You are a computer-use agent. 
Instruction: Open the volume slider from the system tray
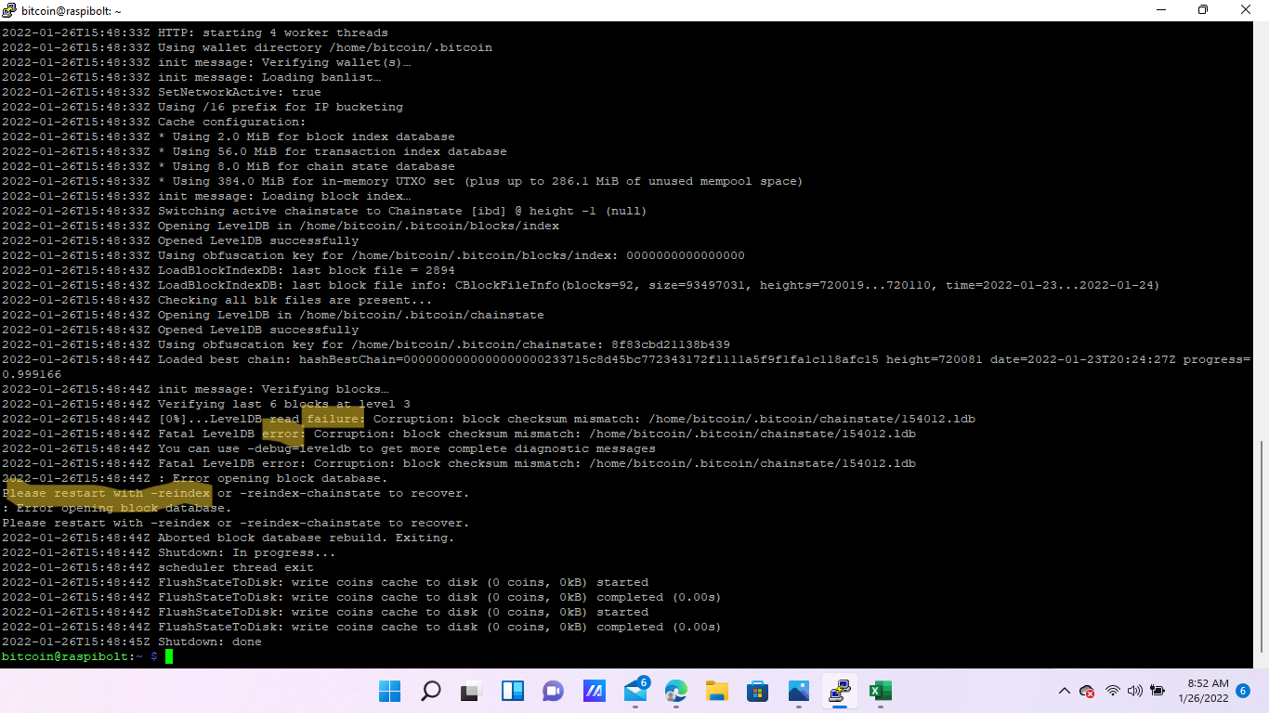[x=1134, y=691]
